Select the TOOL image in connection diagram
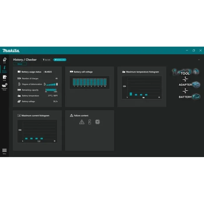 click(185, 72)
